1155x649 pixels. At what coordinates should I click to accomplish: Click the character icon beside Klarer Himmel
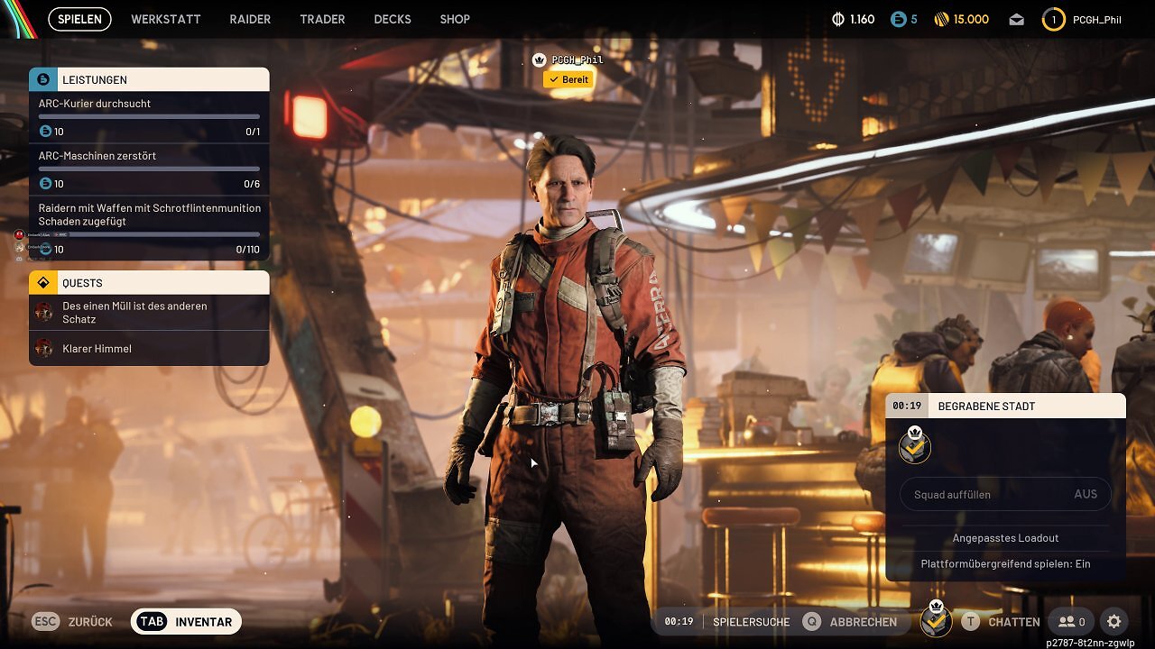pos(43,348)
